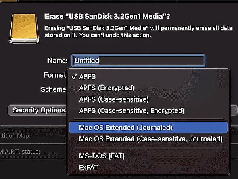This screenshot has height=179, width=238.
Task: Click the Partition Map row
Action: point(16,135)
